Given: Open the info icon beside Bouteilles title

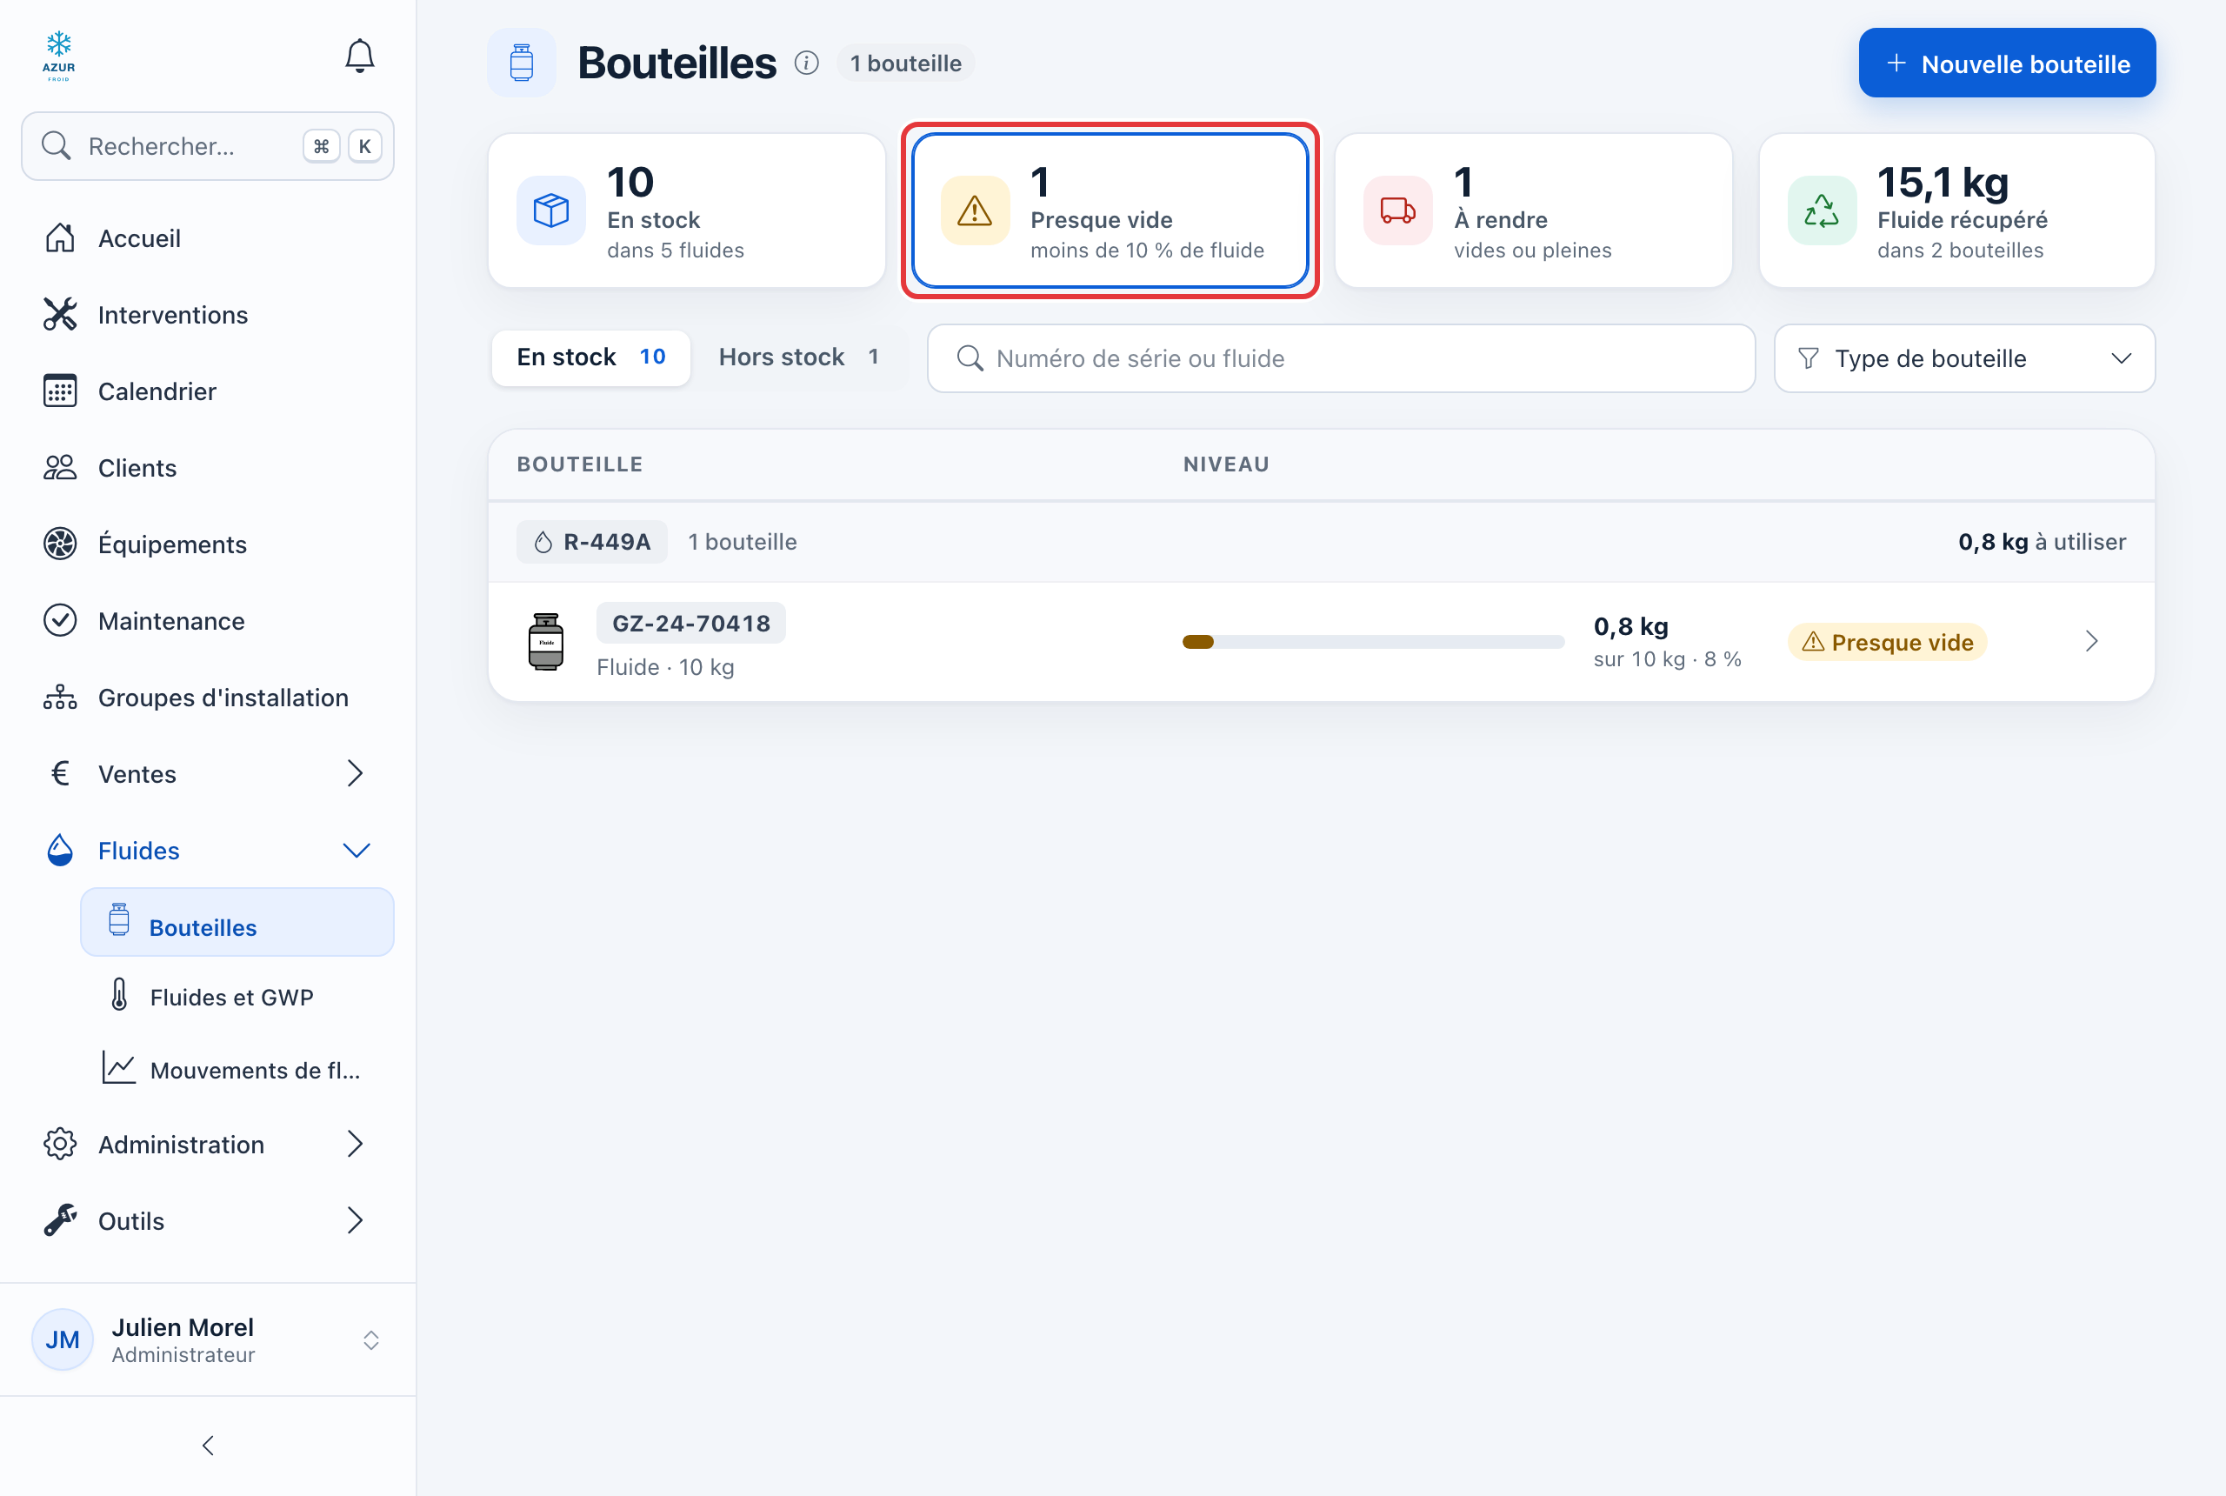Looking at the screenshot, I should [807, 63].
